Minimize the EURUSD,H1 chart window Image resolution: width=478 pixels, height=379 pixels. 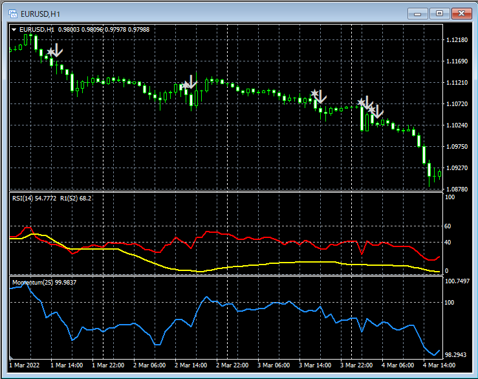(419, 12)
